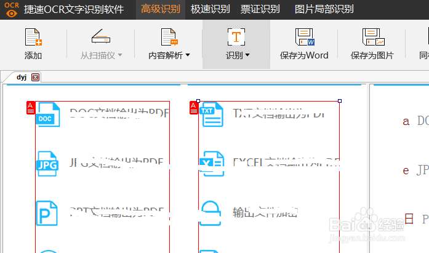Click the 内容解析 document icon
This screenshot has width=429, height=253.
tap(169, 37)
